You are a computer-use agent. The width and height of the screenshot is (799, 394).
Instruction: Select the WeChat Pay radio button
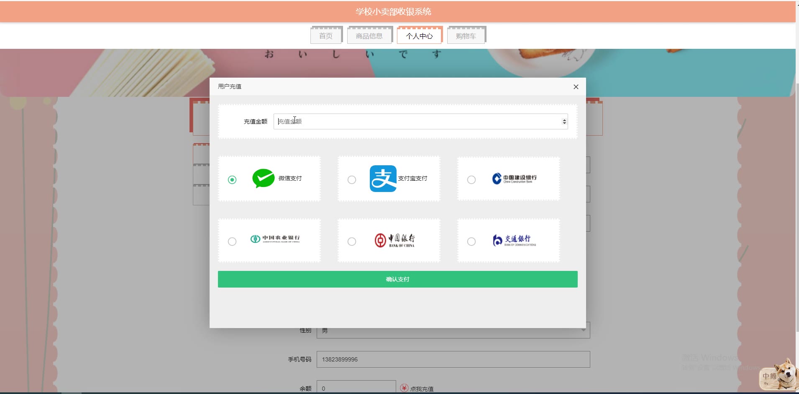coord(232,179)
